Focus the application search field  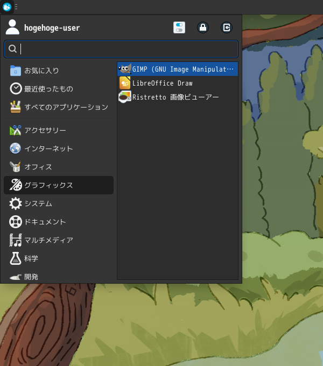click(x=121, y=49)
